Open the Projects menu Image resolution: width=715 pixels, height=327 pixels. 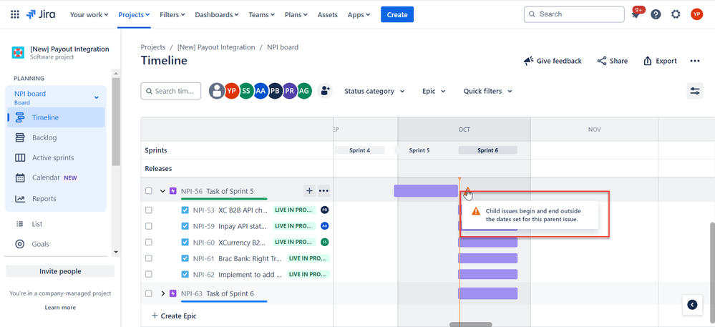coord(134,14)
